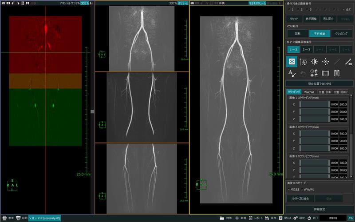Click the fit-to-window icon in the left viewer toolbar
The height and width of the screenshot is (222, 355).
click(x=23, y=3)
